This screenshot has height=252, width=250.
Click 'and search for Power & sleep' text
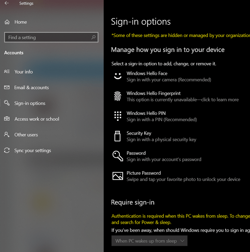point(141,223)
